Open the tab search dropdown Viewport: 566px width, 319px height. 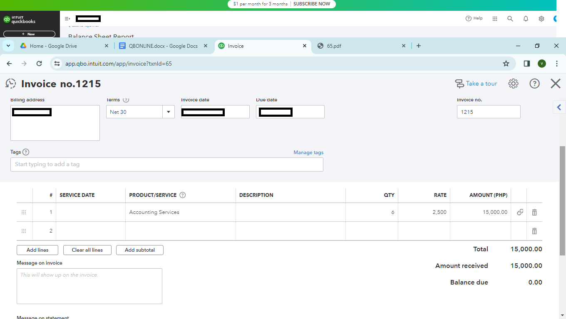(x=8, y=46)
